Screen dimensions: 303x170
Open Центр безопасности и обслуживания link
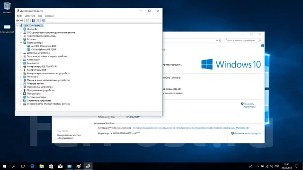[69, 136]
